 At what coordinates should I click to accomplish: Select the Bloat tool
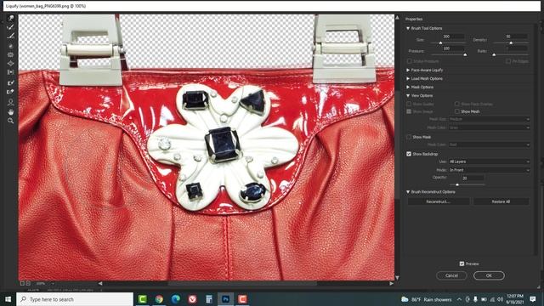[11, 64]
